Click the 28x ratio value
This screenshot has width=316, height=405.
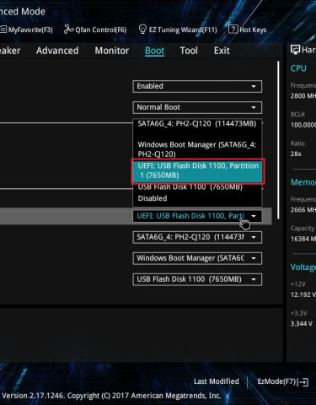[x=296, y=154]
